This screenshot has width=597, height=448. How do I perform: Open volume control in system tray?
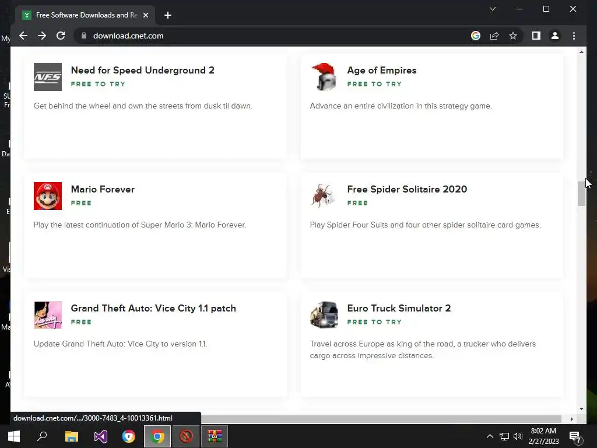(x=518, y=436)
